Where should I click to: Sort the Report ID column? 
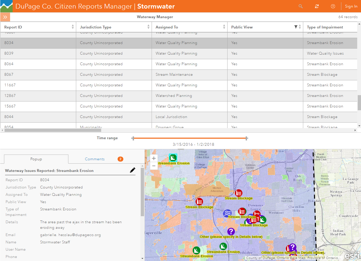(x=73, y=27)
